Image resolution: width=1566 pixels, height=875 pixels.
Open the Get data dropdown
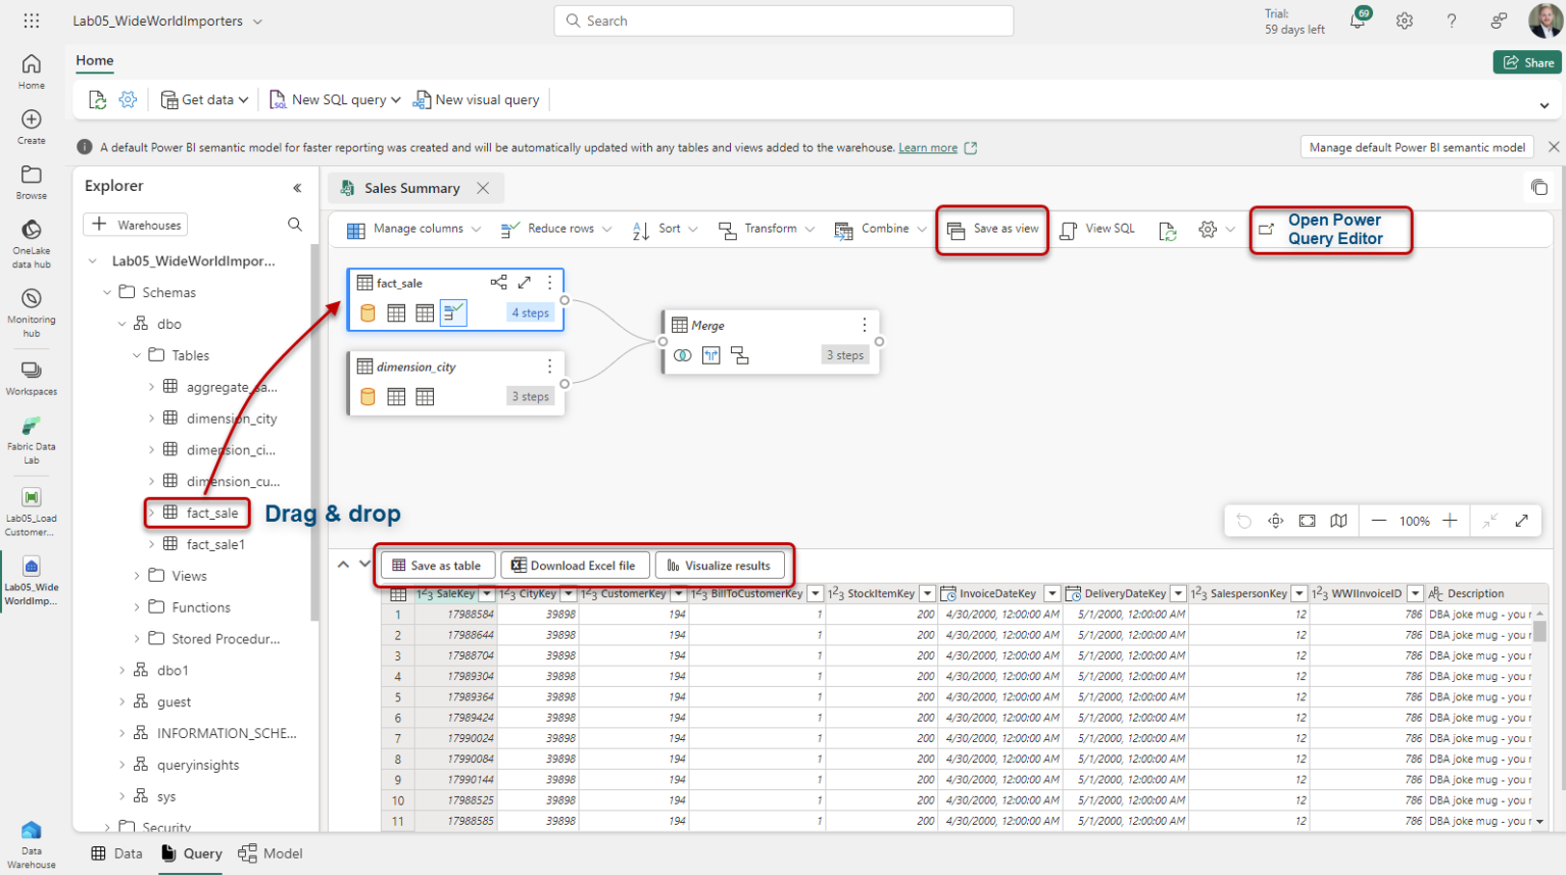204,99
